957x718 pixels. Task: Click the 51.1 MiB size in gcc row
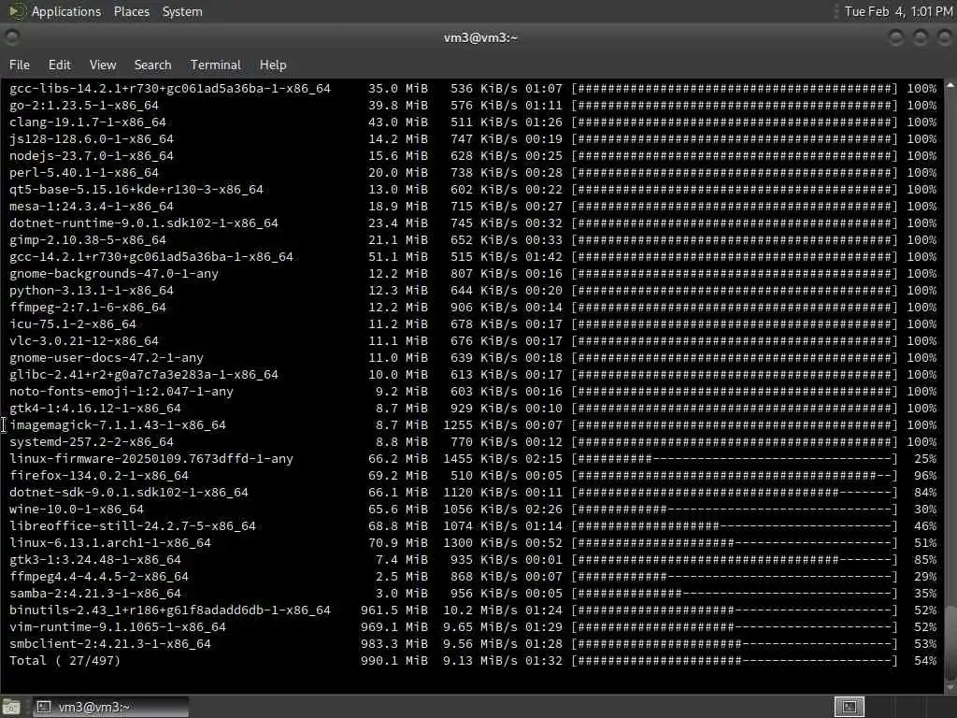click(398, 257)
